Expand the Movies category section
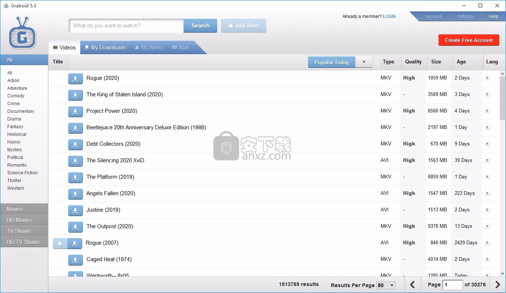The image size is (506, 293). [24, 209]
